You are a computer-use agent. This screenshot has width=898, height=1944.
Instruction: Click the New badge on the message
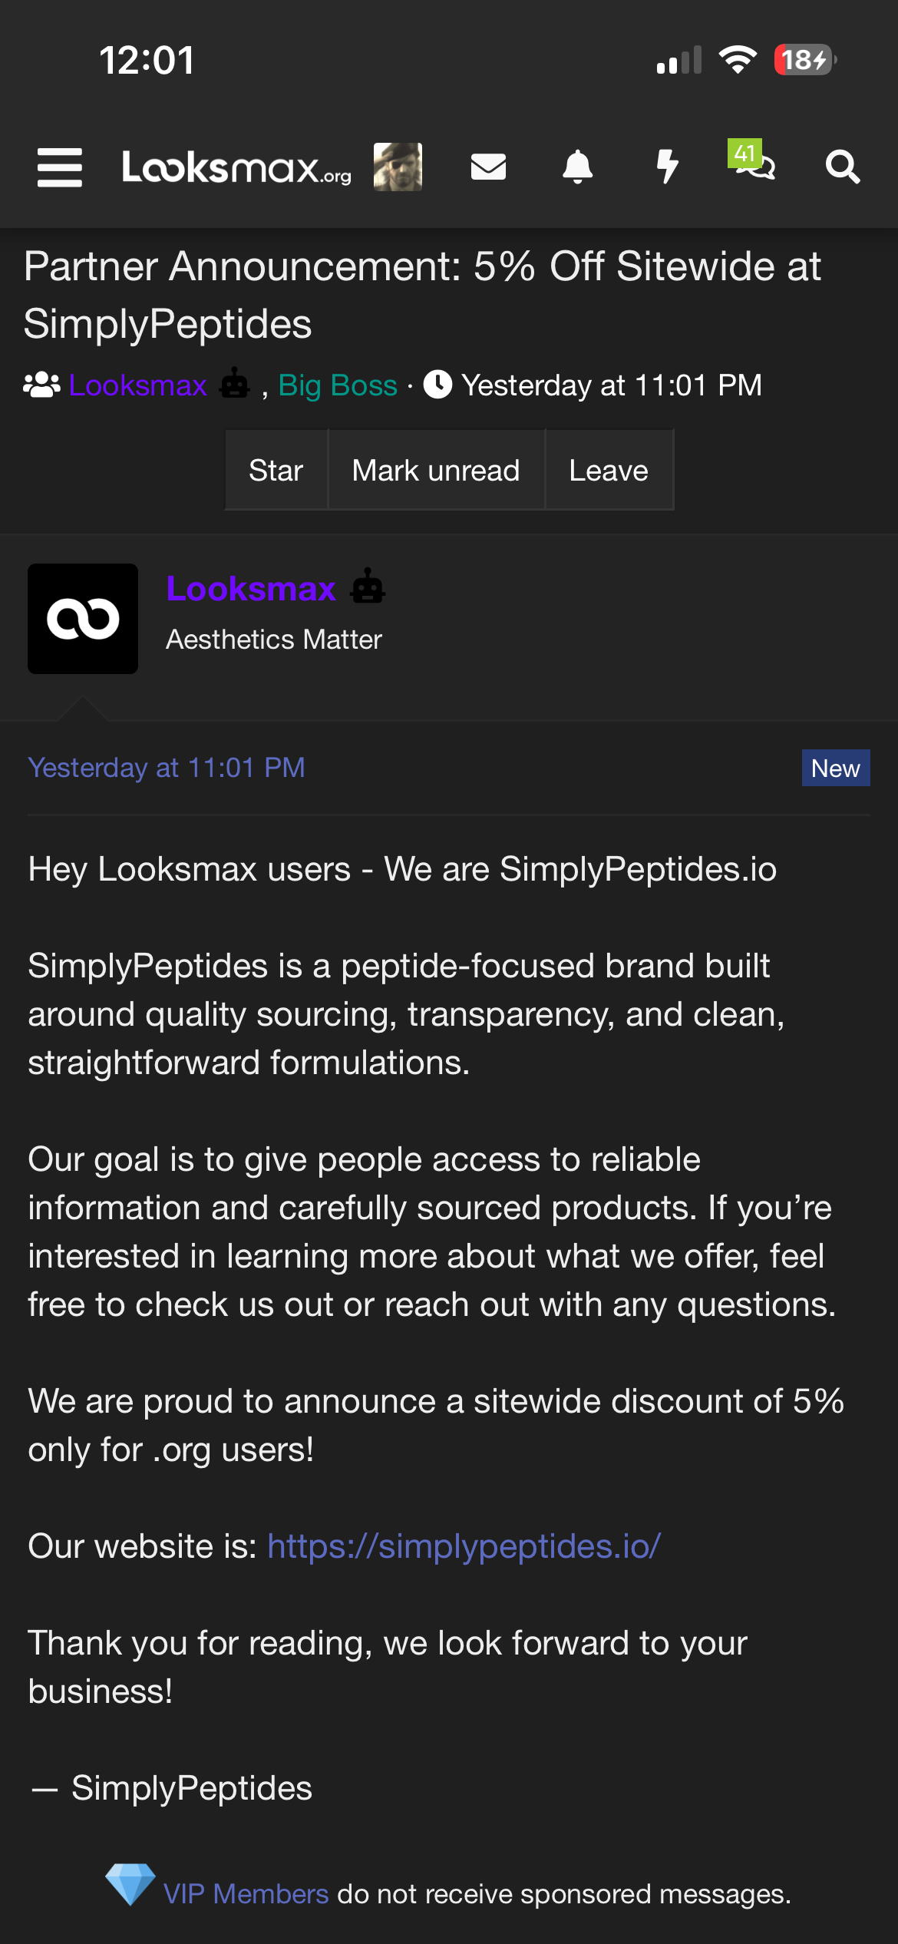836,768
